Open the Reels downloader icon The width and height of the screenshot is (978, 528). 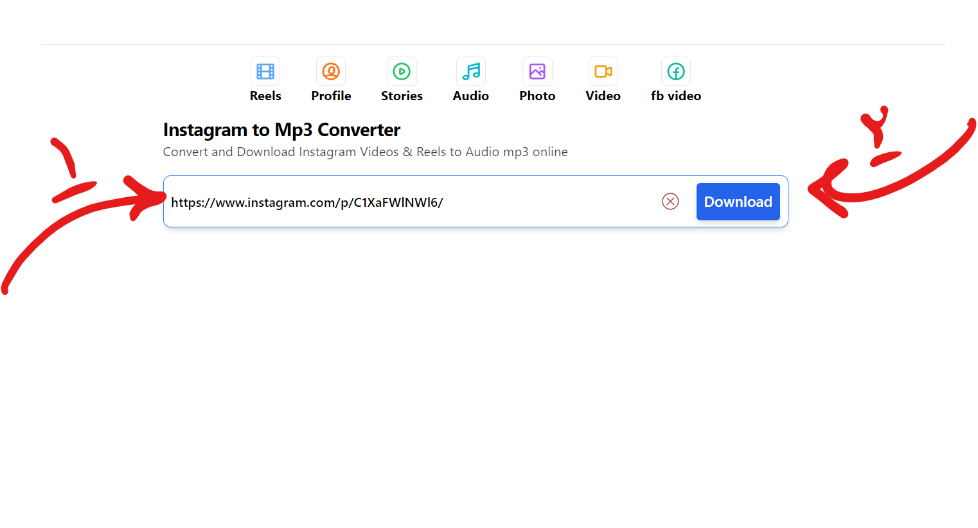[x=265, y=71]
